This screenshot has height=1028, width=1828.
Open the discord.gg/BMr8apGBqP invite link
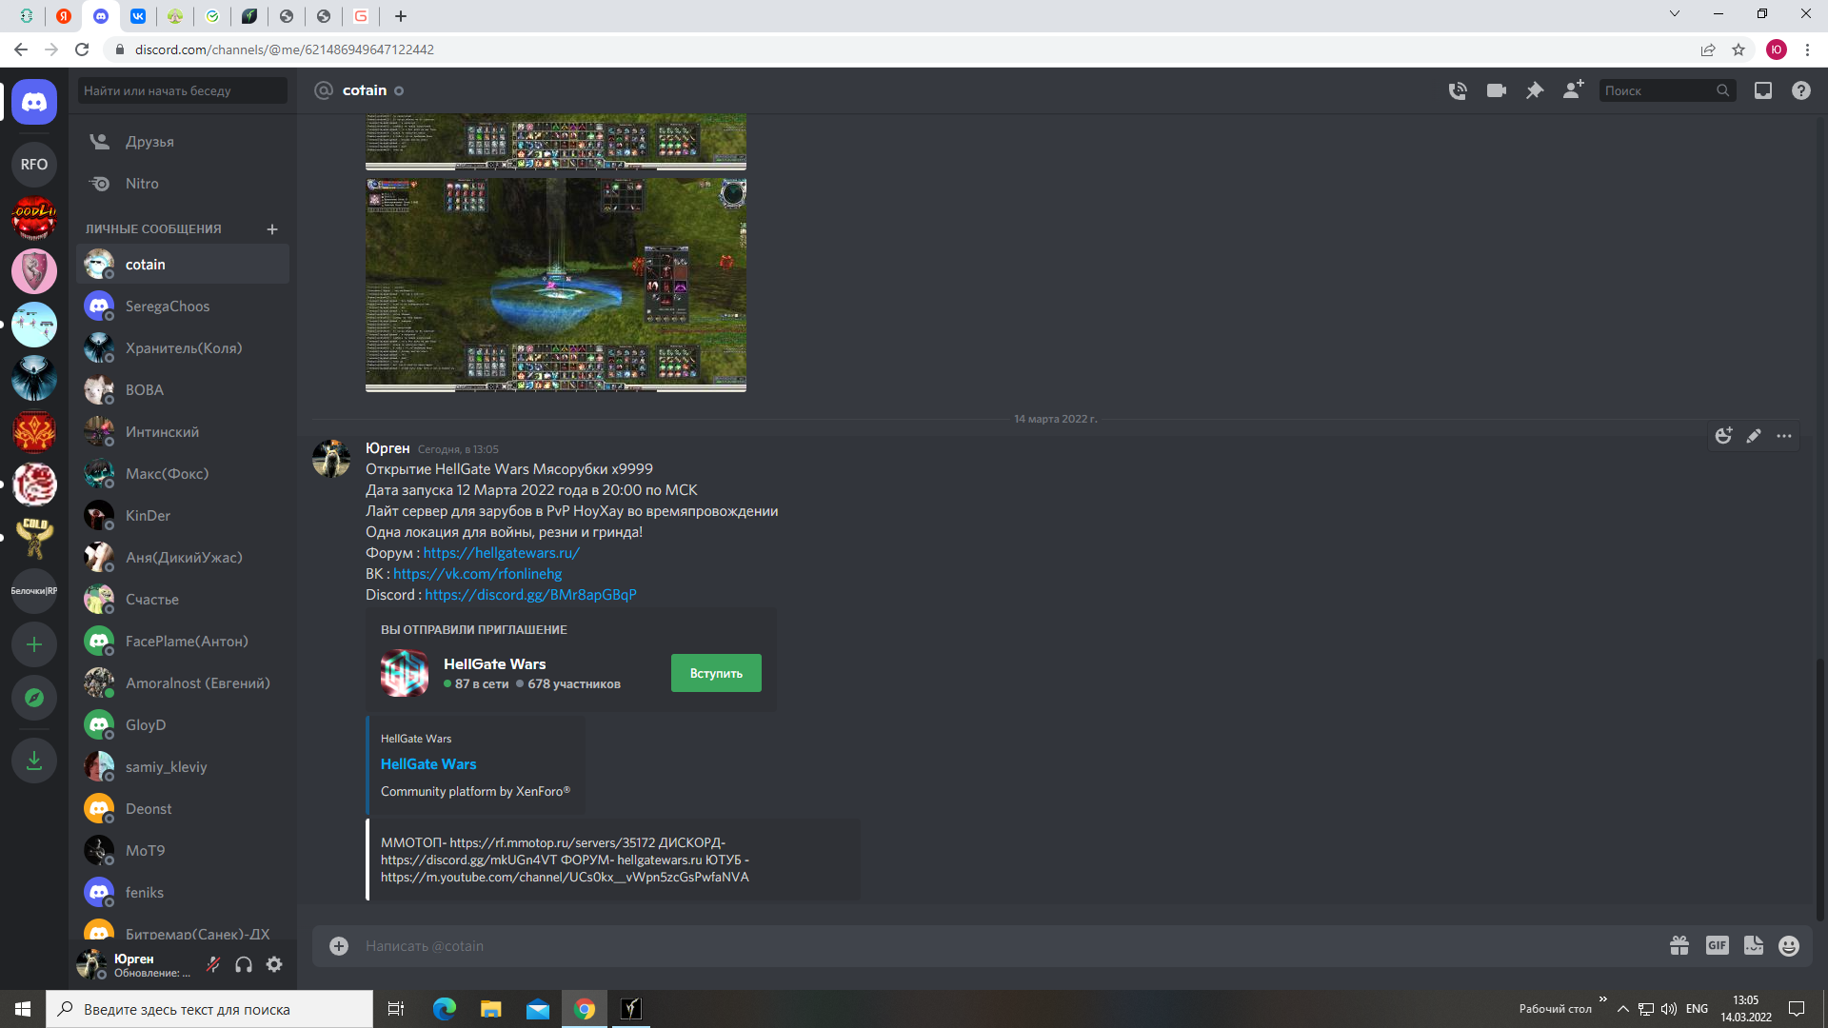(x=530, y=595)
